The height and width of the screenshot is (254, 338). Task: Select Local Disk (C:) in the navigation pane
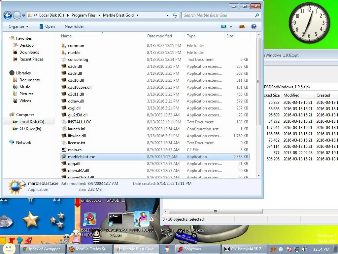(32, 122)
